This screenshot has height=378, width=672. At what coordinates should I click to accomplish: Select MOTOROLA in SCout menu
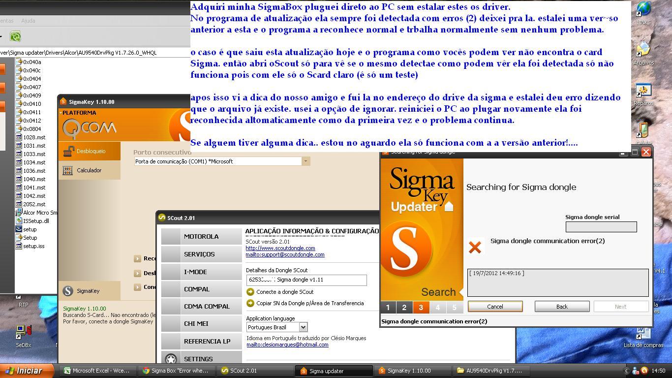(x=202, y=237)
